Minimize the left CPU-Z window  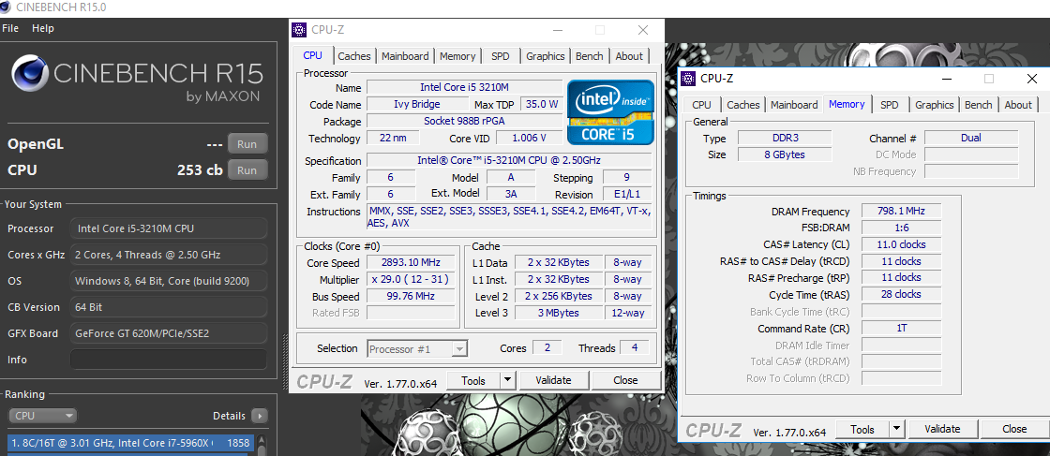coord(557,30)
